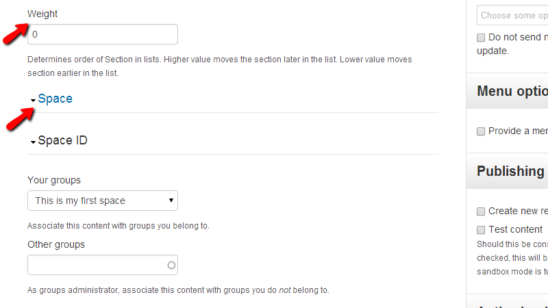Open the Menu options section tab
Image resolution: width=548 pixels, height=308 pixels.
tap(512, 92)
